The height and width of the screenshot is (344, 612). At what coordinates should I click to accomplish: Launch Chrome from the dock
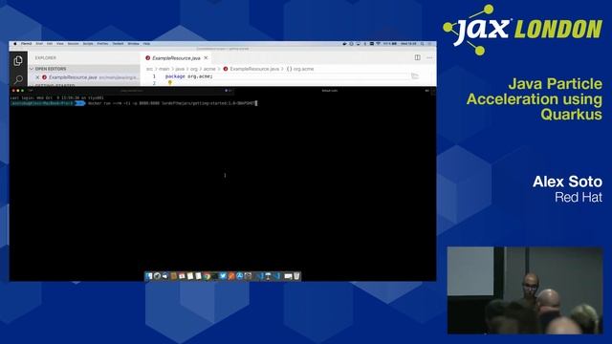[x=207, y=276]
